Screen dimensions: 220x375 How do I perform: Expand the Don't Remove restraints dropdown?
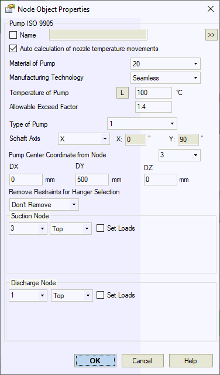pyautogui.click(x=44, y=205)
